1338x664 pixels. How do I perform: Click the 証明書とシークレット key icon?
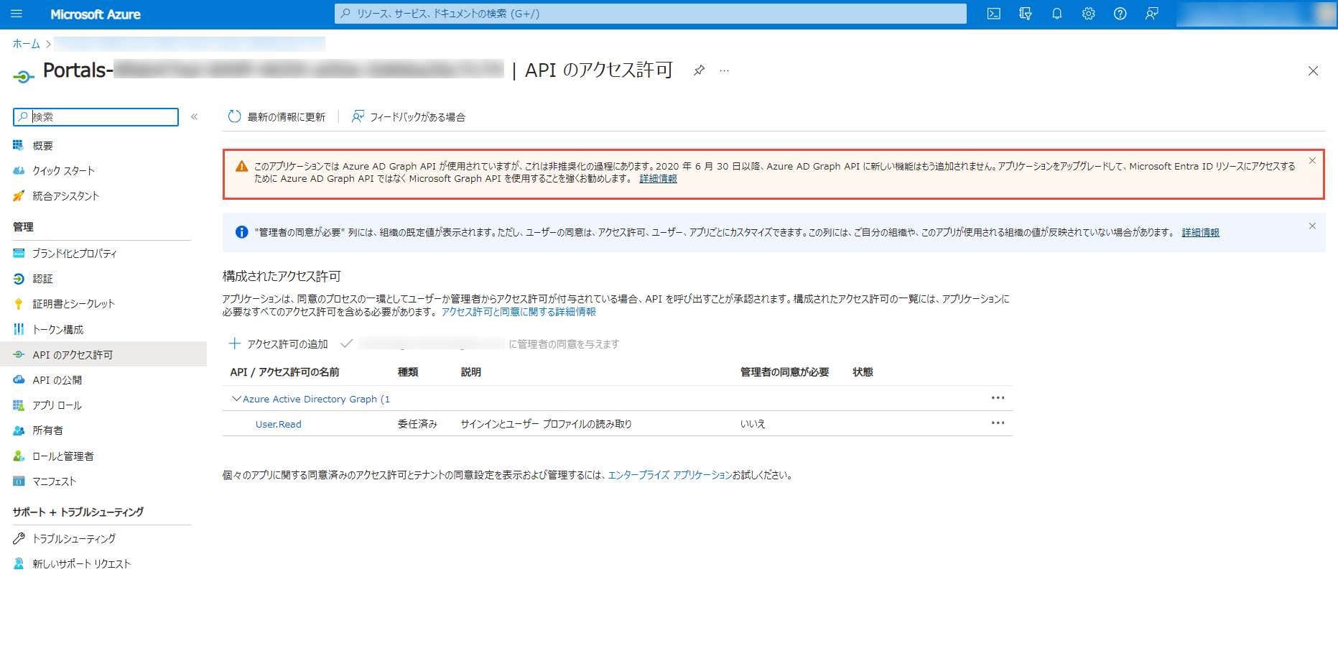click(19, 304)
